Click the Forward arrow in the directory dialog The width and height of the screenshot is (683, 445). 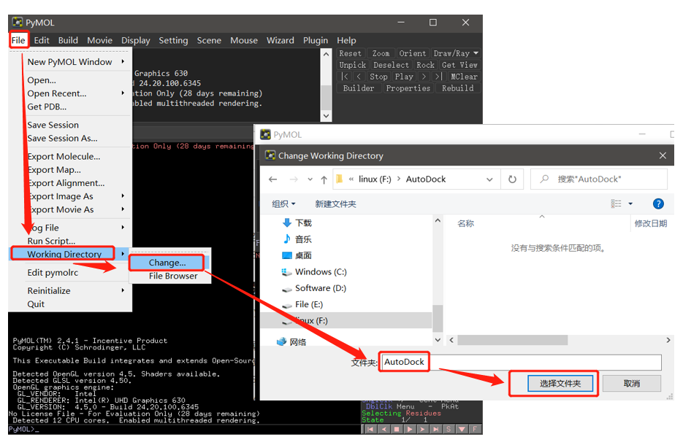coord(294,179)
